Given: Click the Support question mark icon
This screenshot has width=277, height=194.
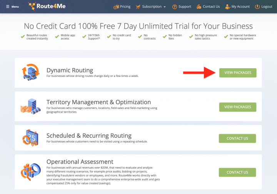Looking at the screenshot, I should click(175, 7).
